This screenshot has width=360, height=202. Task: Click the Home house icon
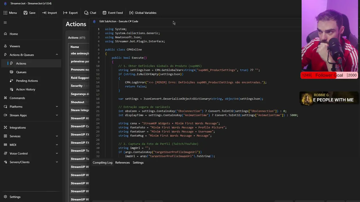pos(5,34)
